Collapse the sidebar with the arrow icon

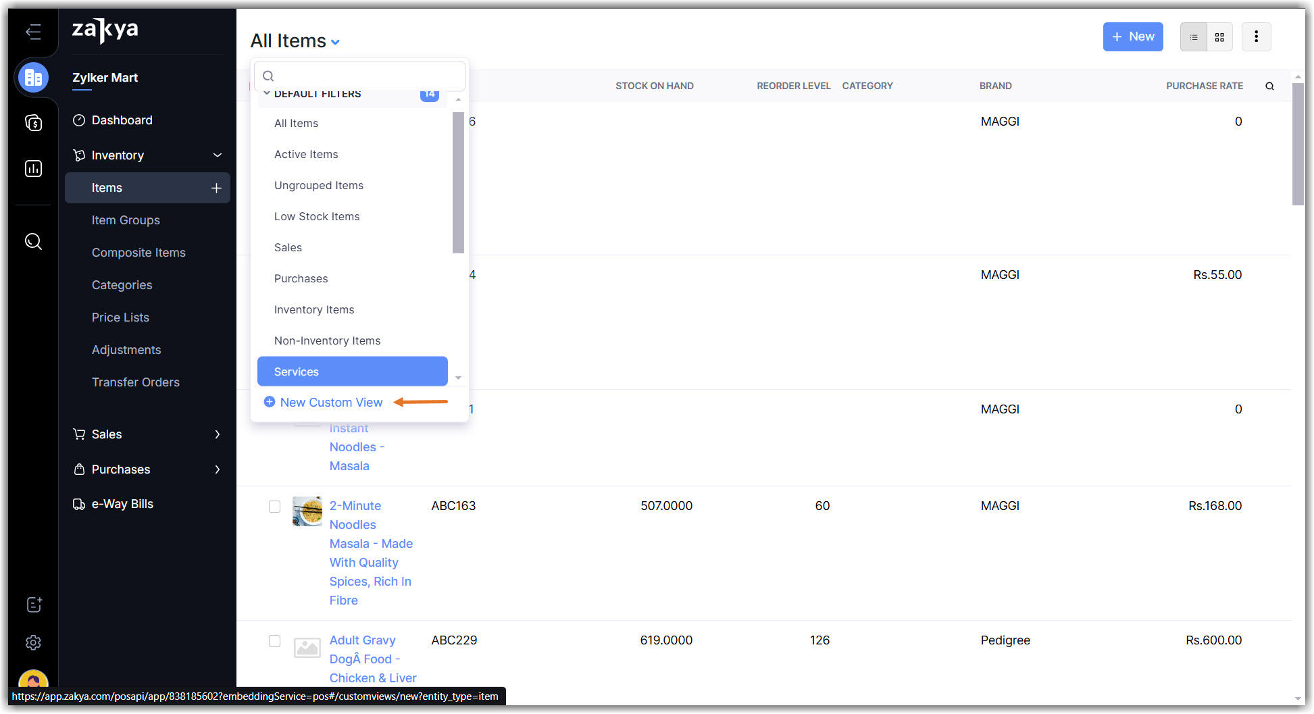click(33, 32)
